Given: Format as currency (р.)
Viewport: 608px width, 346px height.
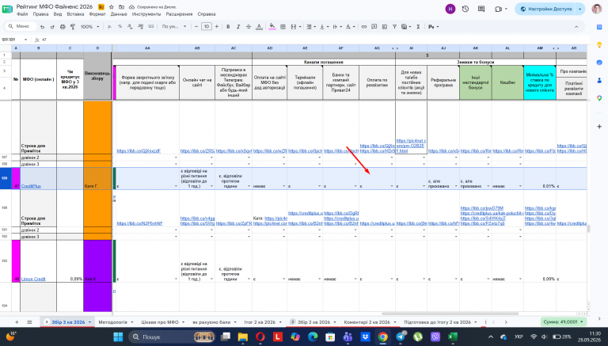Looking at the screenshot, I should coord(110,27).
